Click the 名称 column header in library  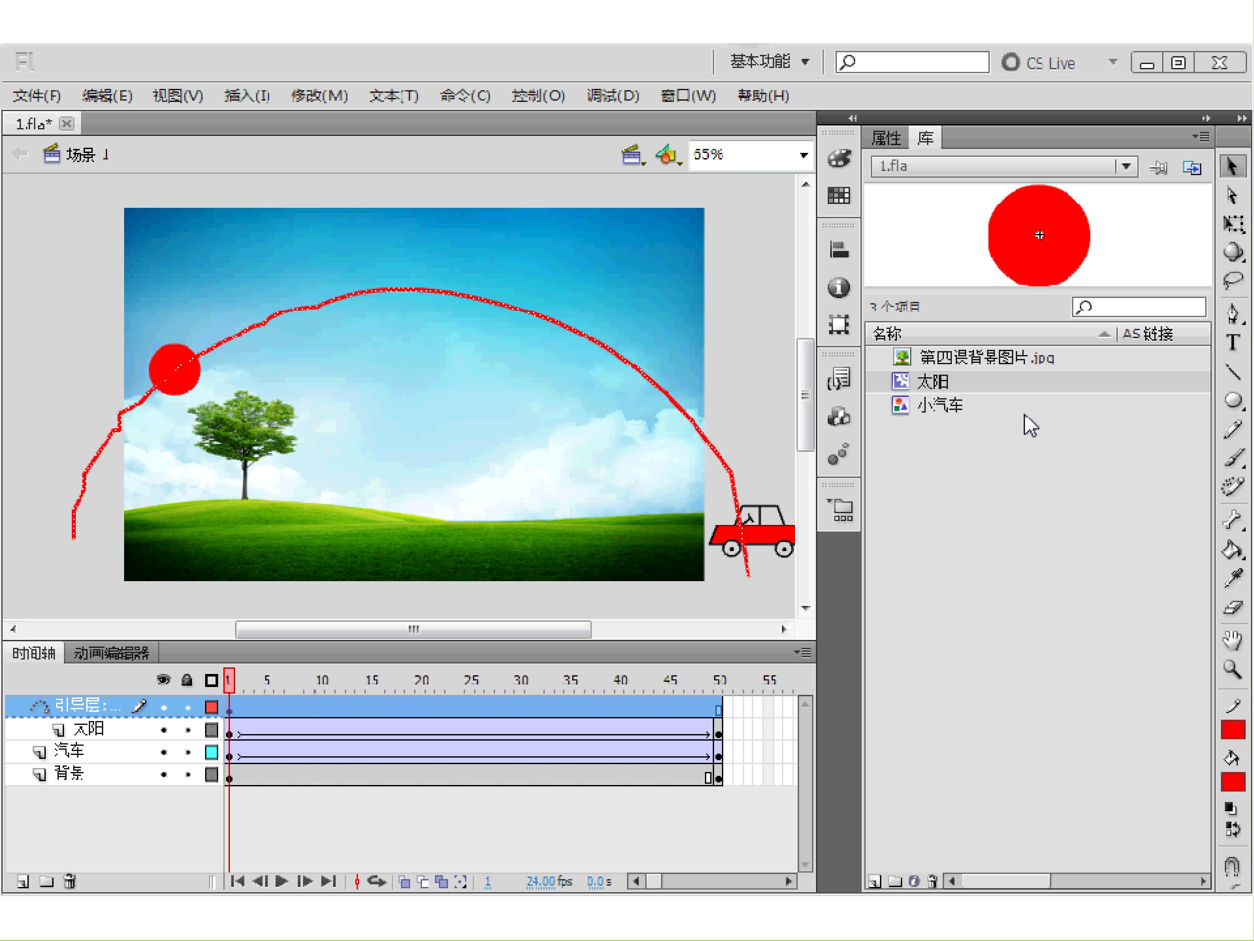point(887,334)
